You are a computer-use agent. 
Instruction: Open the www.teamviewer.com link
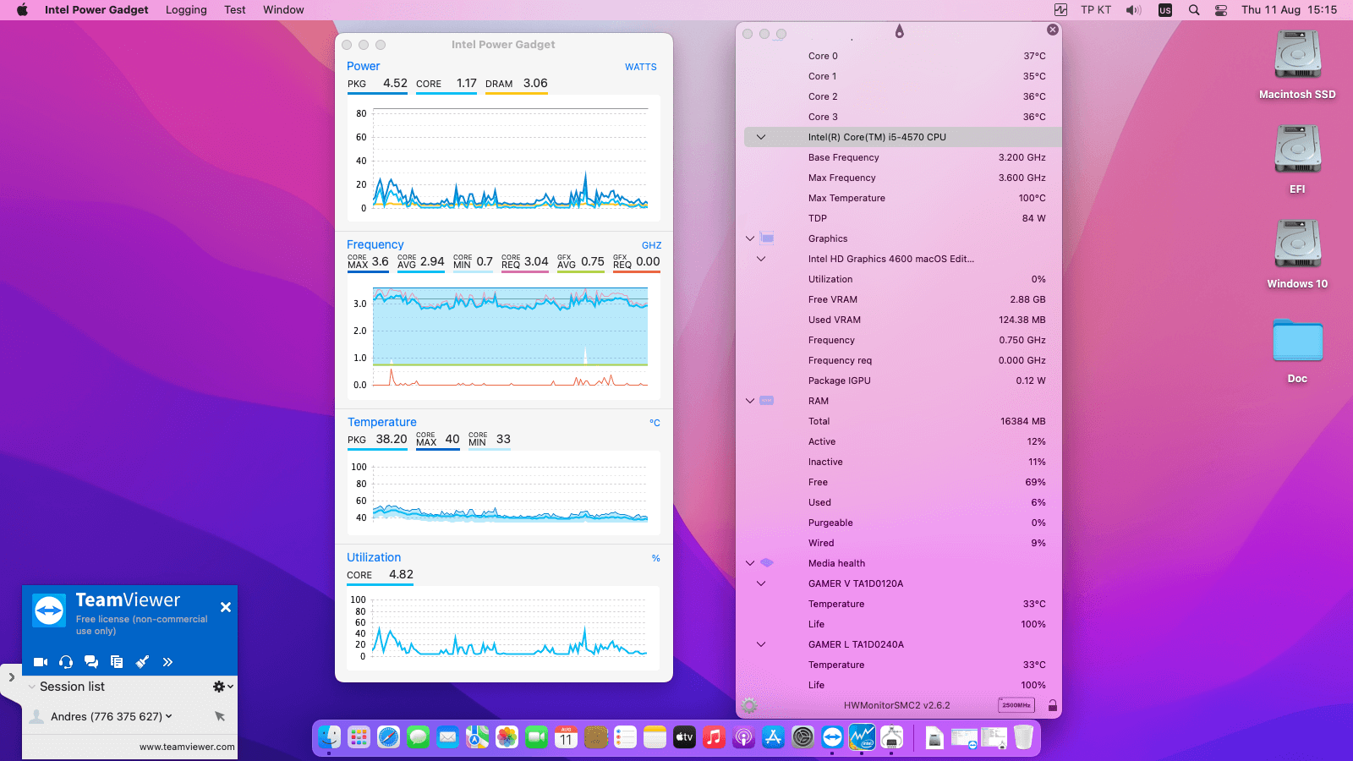tap(187, 747)
